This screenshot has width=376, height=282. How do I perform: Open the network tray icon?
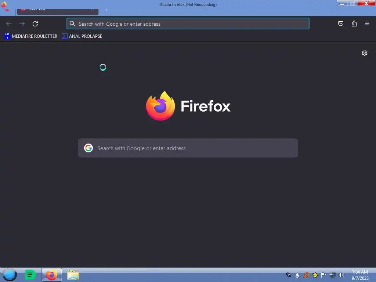tap(333, 275)
